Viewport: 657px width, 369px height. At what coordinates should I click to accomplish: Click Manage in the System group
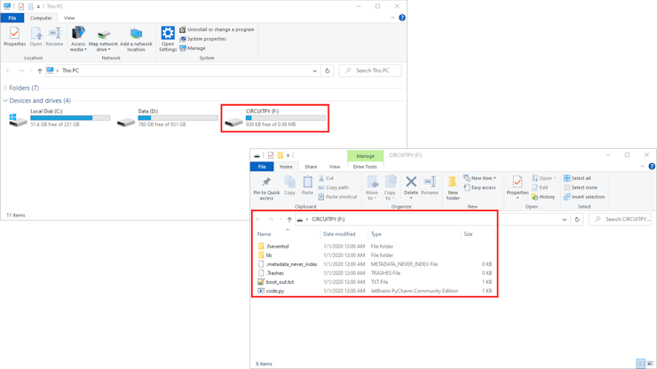[x=193, y=48]
